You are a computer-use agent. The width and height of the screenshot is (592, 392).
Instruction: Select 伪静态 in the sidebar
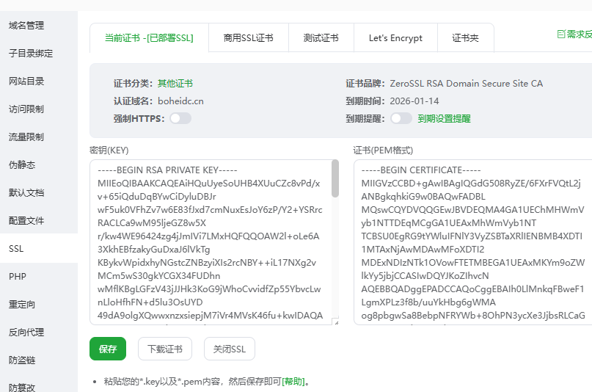pyautogui.click(x=22, y=165)
